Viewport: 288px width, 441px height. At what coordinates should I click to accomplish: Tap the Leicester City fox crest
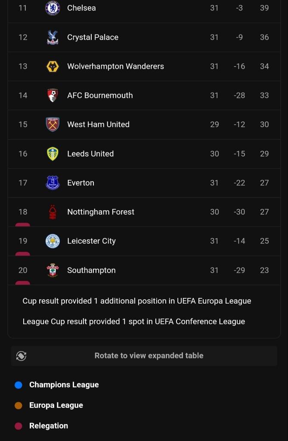coord(53,241)
